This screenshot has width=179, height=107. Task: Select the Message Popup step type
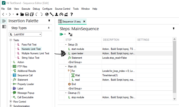point(26,93)
